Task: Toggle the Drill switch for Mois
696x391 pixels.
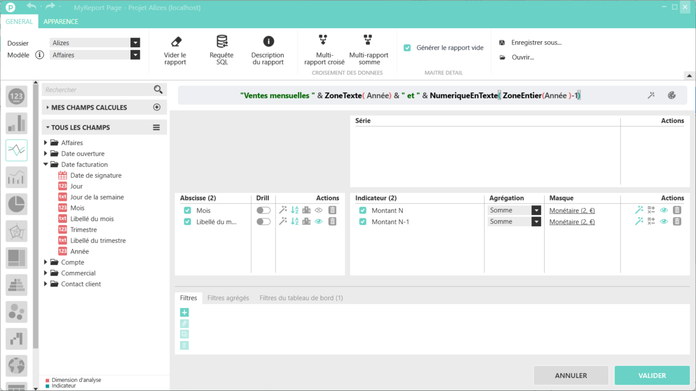Action: point(263,210)
